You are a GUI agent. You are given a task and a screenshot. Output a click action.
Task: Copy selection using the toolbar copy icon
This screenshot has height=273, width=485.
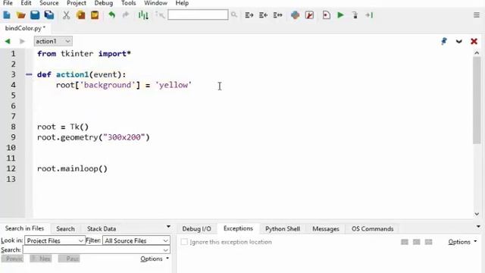click(81, 15)
